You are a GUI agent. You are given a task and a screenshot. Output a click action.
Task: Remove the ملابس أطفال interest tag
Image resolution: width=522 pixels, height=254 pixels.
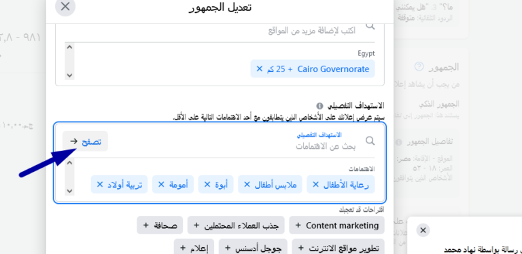247,184
